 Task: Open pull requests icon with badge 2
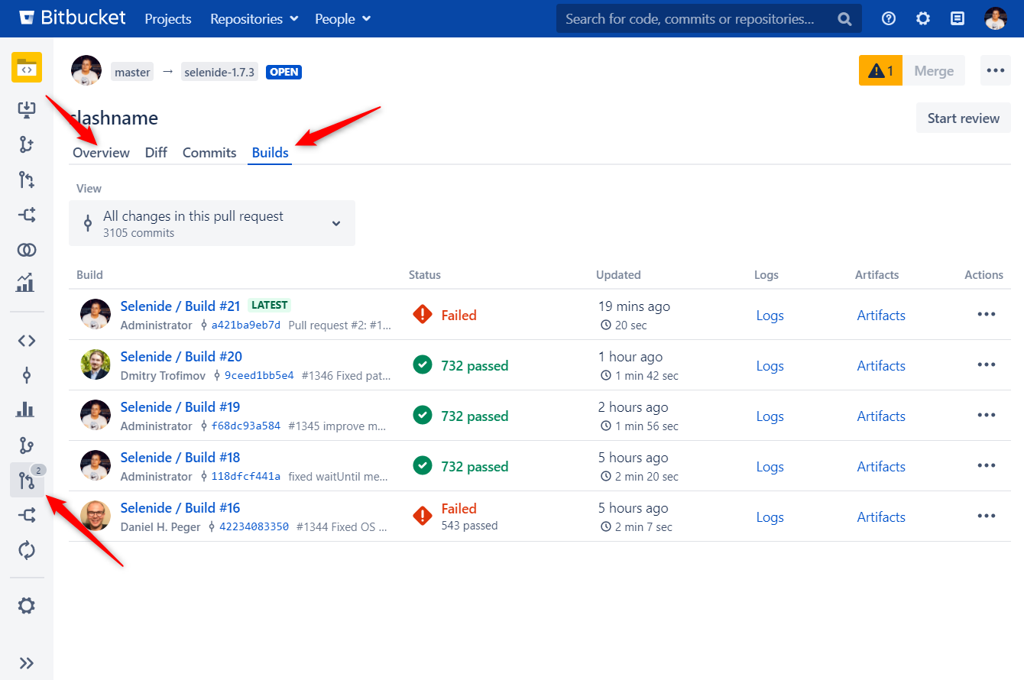[x=27, y=481]
